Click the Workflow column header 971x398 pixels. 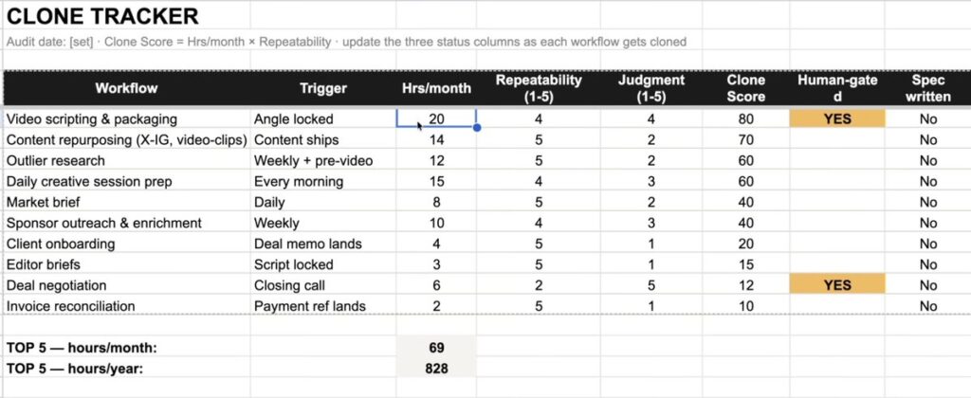pyautogui.click(x=126, y=88)
